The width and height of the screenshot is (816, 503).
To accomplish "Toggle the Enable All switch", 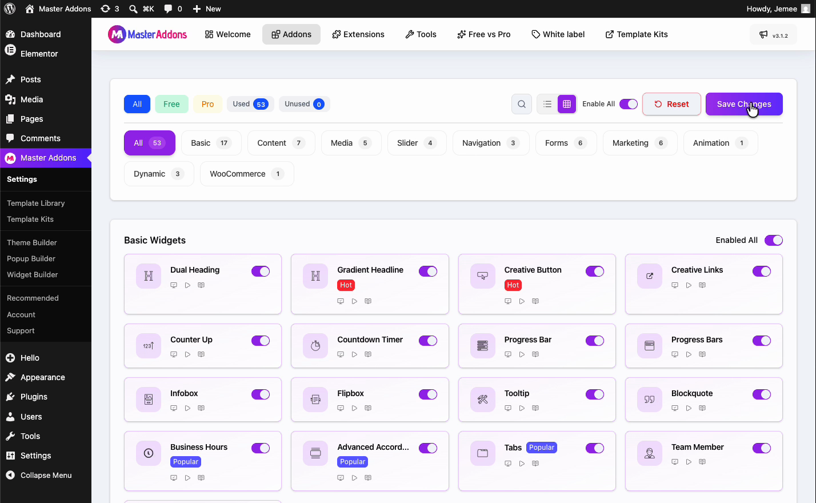I will 629,104.
